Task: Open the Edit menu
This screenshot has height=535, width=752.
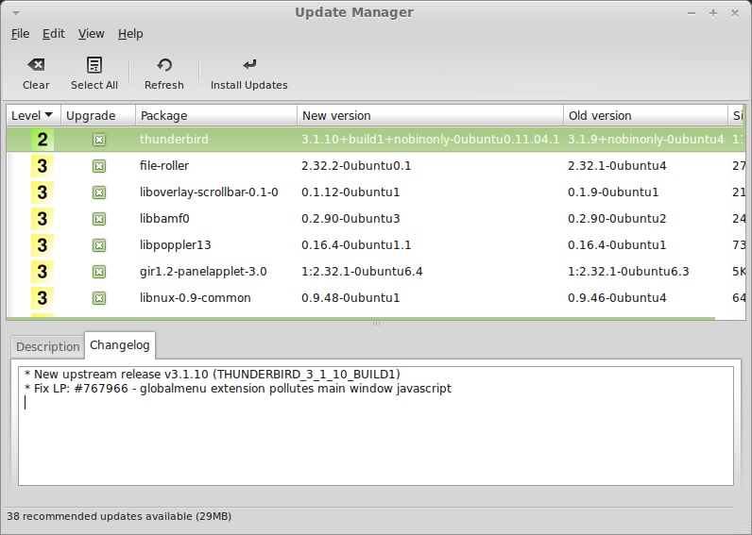Action: click(x=53, y=34)
